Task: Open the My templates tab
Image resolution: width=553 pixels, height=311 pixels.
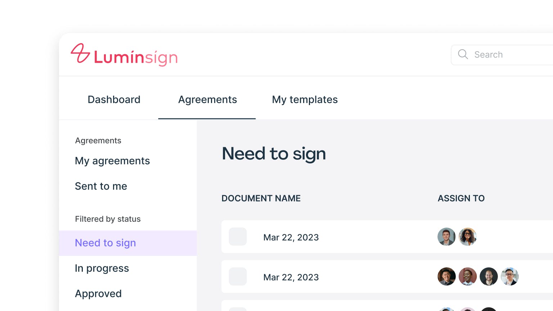Action: [305, 99]
